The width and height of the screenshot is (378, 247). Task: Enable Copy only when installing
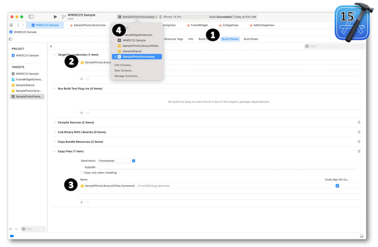82,172
